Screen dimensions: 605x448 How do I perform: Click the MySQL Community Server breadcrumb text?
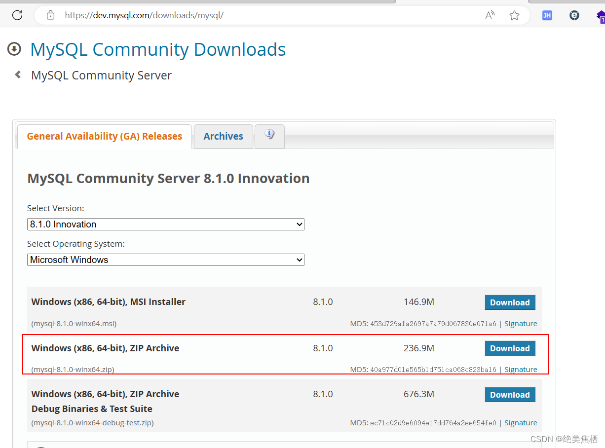coord(101,75)
